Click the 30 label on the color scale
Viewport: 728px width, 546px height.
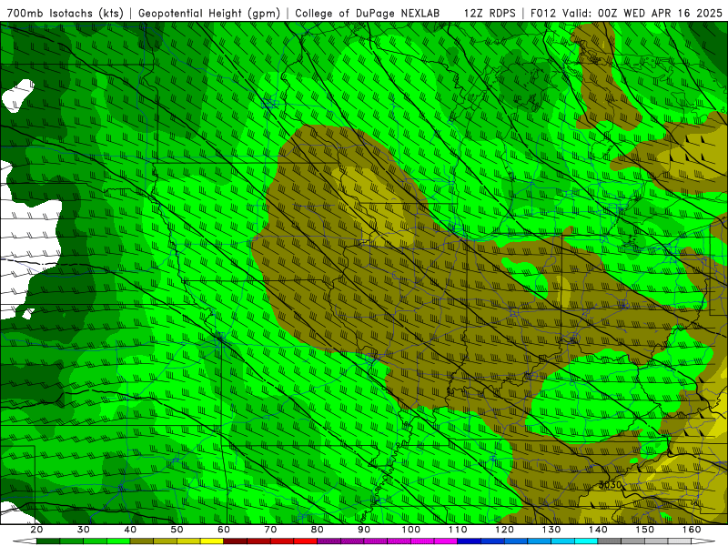(84, 530)
